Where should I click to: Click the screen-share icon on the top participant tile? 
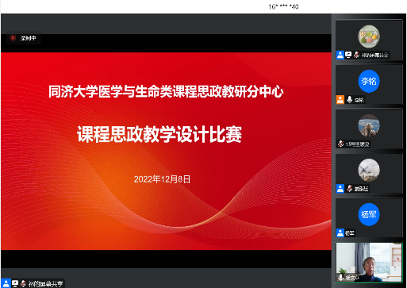pos(348,55)
